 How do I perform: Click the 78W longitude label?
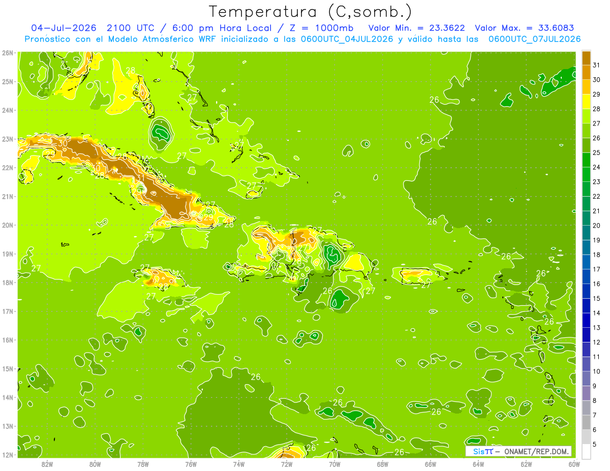click(143, 464)
